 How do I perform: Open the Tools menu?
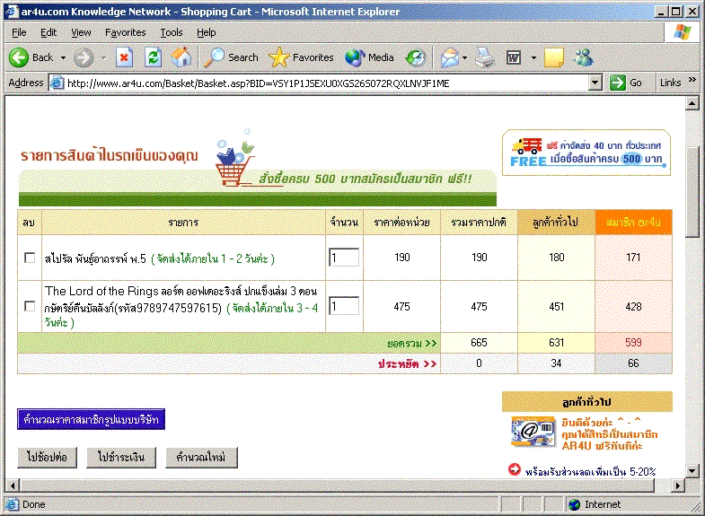(x=171, y=32)
